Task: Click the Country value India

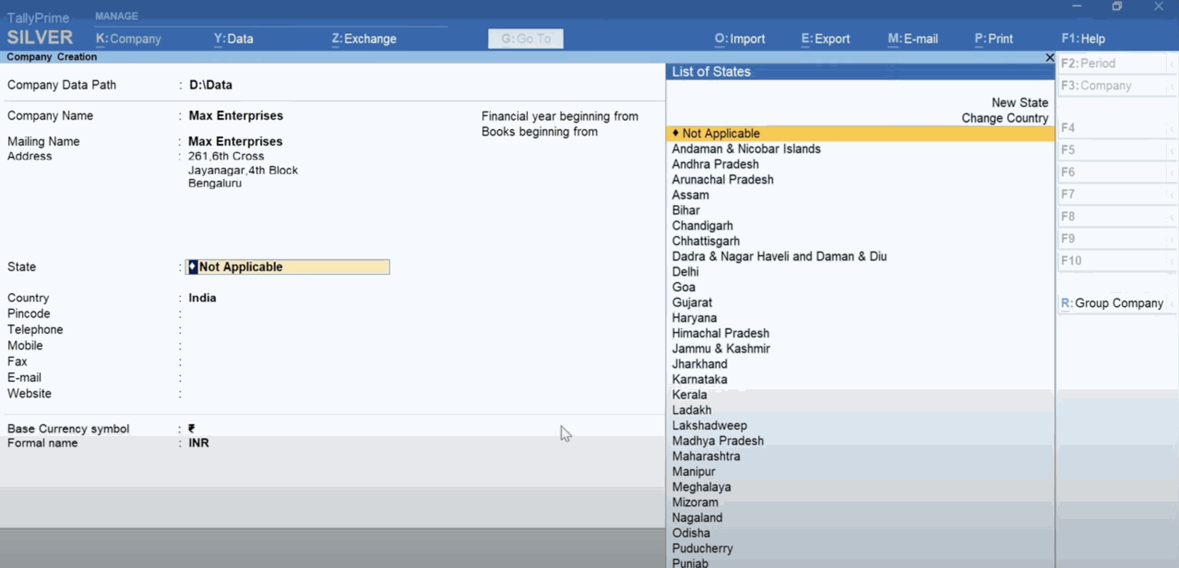Action: (x=202, y=298)
